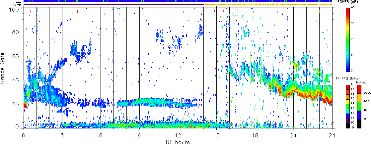
Task: Click the '24' UT hours tick label
Action: pyautogui.click(x=332, y=135)
